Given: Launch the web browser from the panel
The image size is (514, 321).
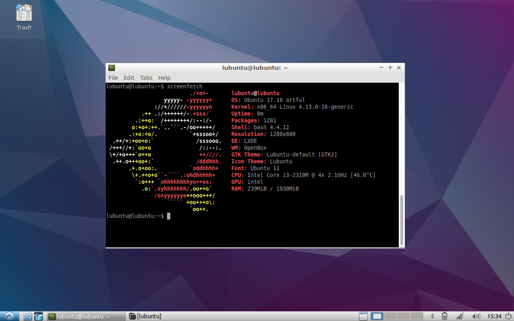Looking at the screenshot, I should 39,316.
